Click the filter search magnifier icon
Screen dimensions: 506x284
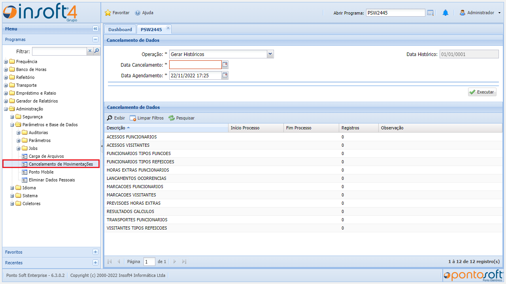[x=96, y=51]
